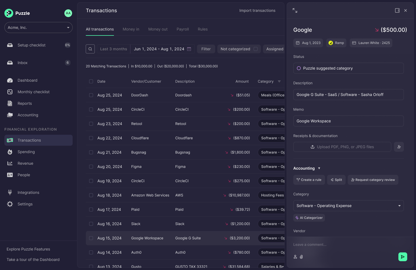Select the Bugsnag row checkbox
416x270 pixels.
tap(91, 152)
